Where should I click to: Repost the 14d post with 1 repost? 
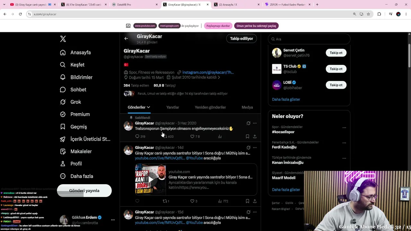(166, 201)
